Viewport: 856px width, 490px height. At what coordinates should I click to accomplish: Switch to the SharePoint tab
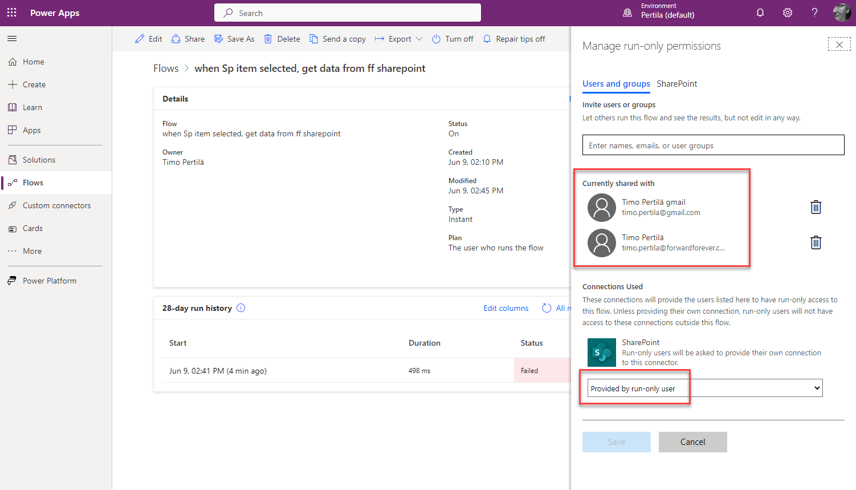tap(676, 84)
